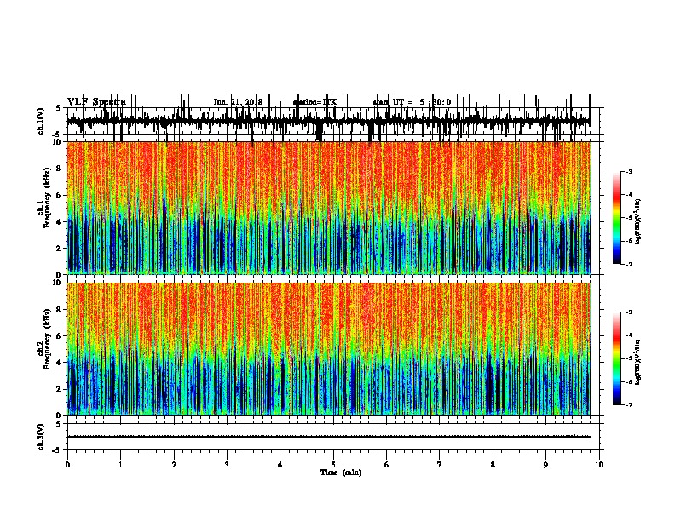Click time axis tick label '4'
The height and width of the screenshot is (521, 675).
tap(280, 465)
